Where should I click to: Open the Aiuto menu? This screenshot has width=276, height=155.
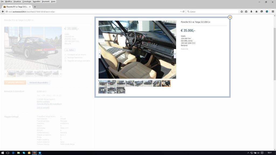pos(53,1)
